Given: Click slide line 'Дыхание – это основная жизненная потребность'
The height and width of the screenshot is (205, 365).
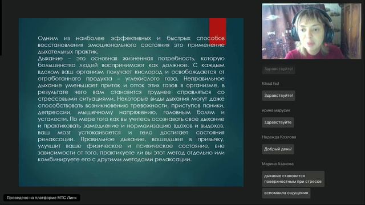Looking at the screenshot, I should pos(131,58).
